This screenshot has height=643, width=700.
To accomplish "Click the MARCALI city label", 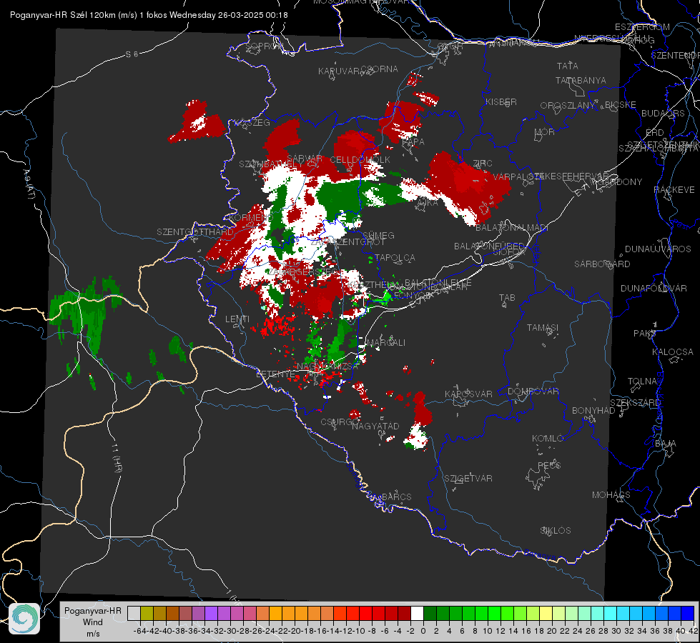I will [386, 343].
